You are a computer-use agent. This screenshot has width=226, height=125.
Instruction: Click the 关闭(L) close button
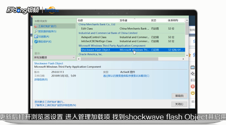click(179, 104)
